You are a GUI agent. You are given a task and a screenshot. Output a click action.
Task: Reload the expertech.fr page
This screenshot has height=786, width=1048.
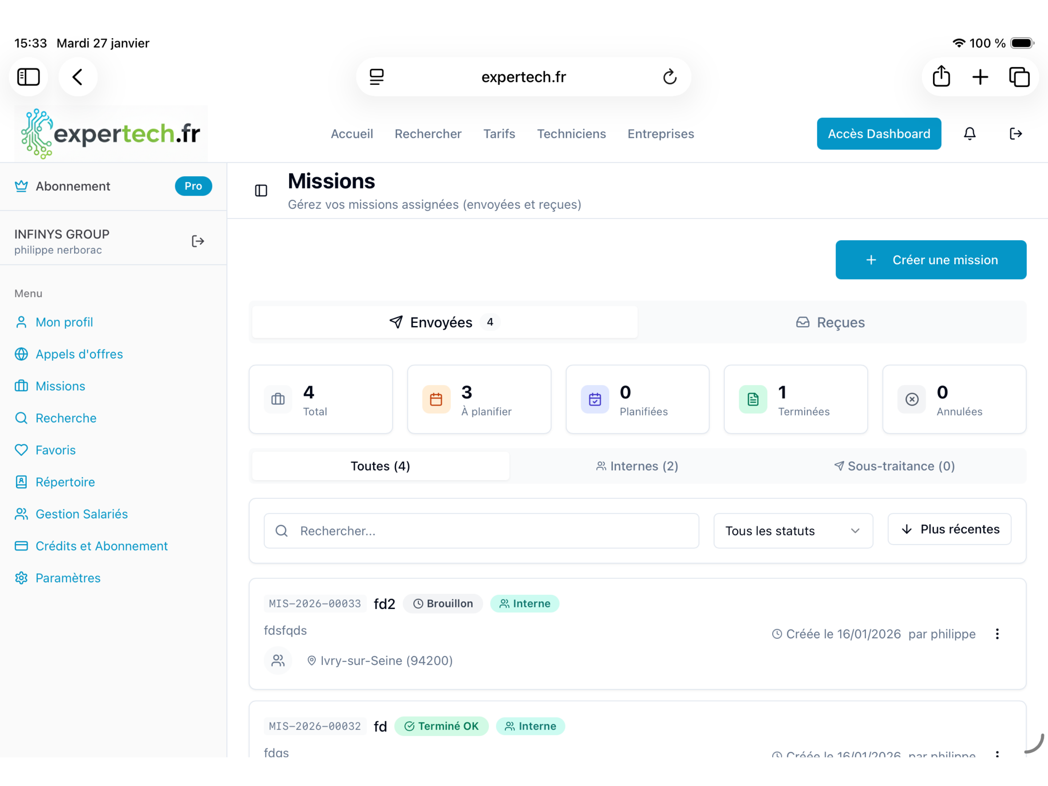coord(669,77)
